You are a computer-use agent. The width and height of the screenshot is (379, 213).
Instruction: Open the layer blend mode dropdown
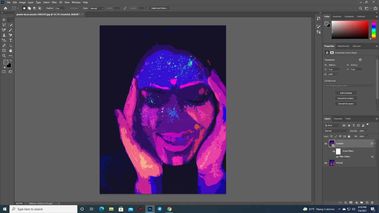(x=336, y=131)
